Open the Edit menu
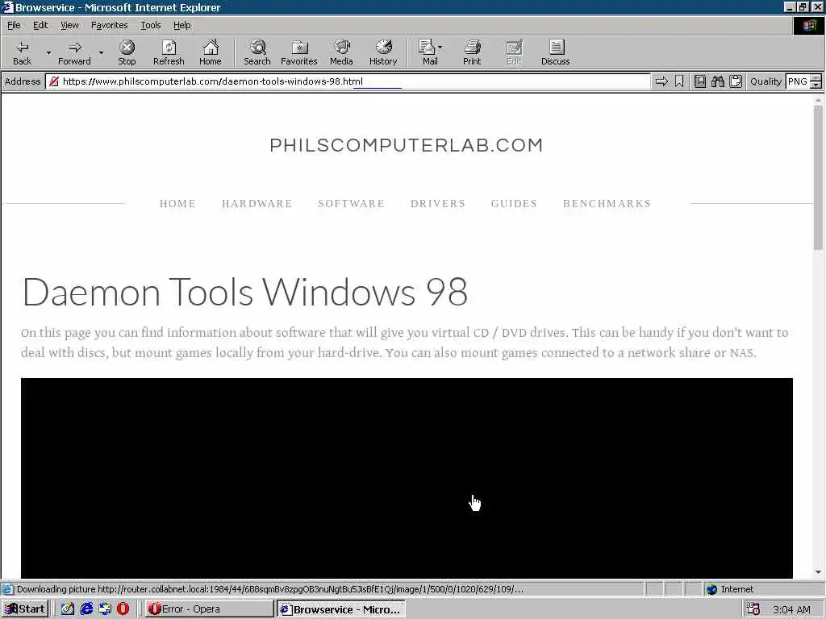826x619 pixels. [x=40, y=25]
